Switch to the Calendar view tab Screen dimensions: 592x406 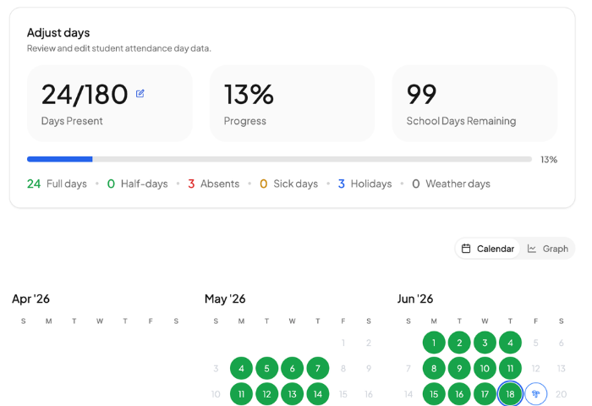[487, 249]
